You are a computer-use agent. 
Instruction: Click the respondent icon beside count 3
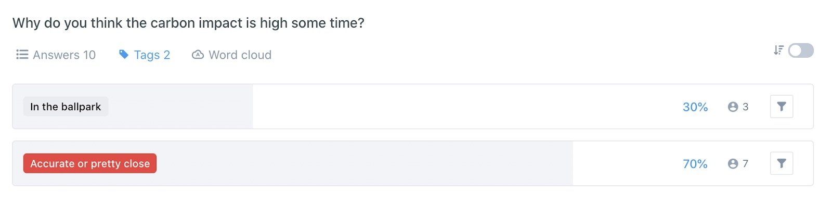[x=733, y=107]
